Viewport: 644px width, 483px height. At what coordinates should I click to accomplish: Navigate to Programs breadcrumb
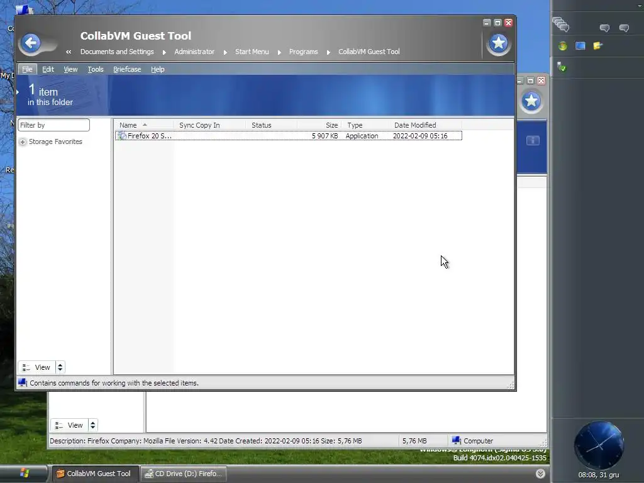[x=304, y=52]
